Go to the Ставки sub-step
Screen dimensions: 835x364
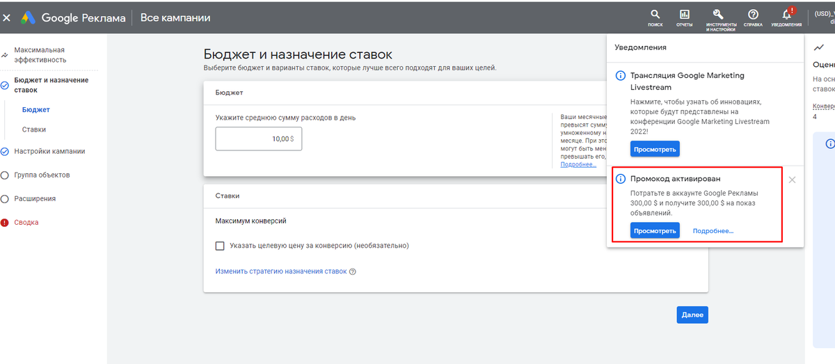34,129
